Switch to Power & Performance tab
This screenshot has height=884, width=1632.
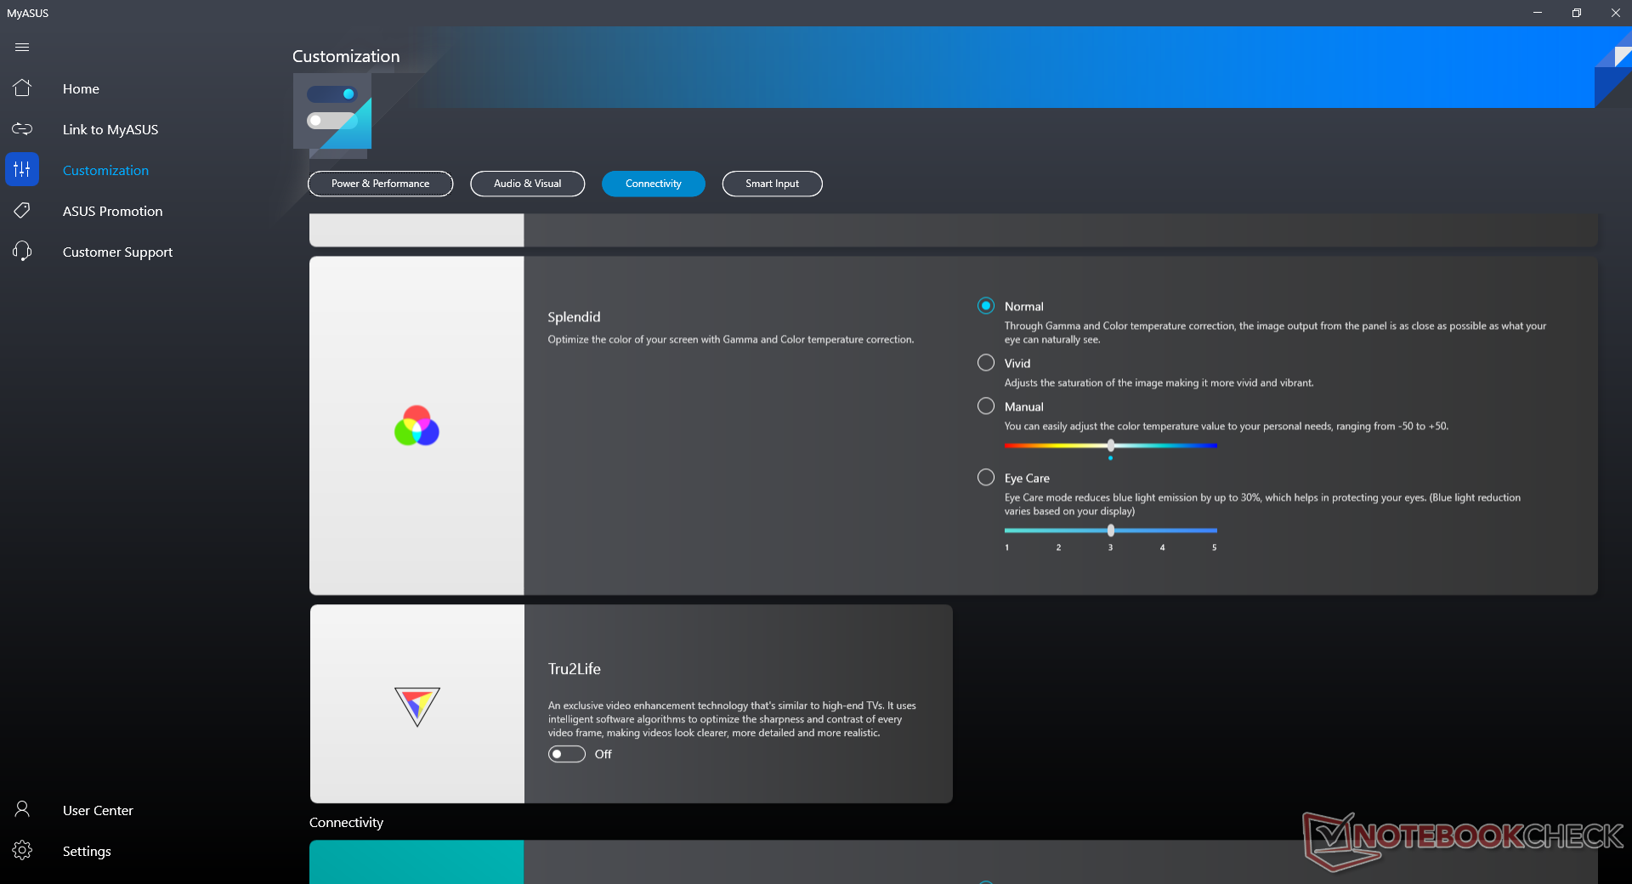coord(380,184)
